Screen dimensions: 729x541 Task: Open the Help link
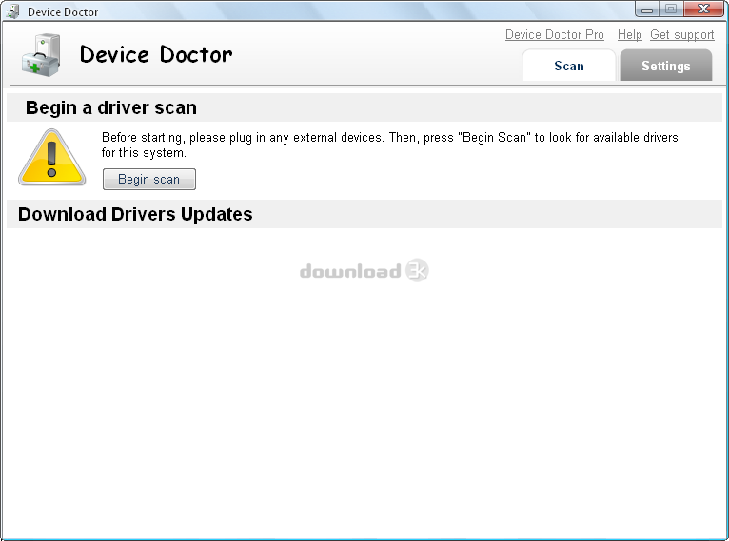point(629,35)
